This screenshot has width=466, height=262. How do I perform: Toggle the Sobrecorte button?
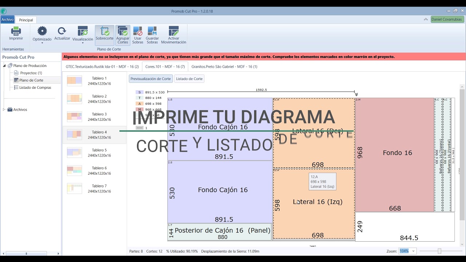click(x=104, y=35)
